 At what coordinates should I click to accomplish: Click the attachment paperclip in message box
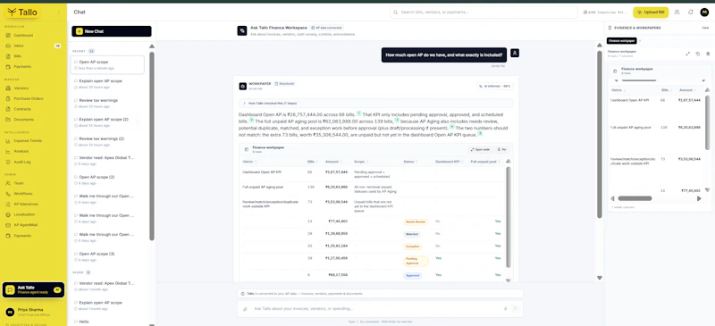point(245,309)
